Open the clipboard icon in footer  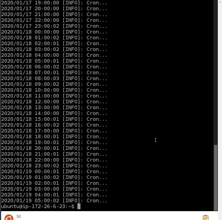coord(205,218)
